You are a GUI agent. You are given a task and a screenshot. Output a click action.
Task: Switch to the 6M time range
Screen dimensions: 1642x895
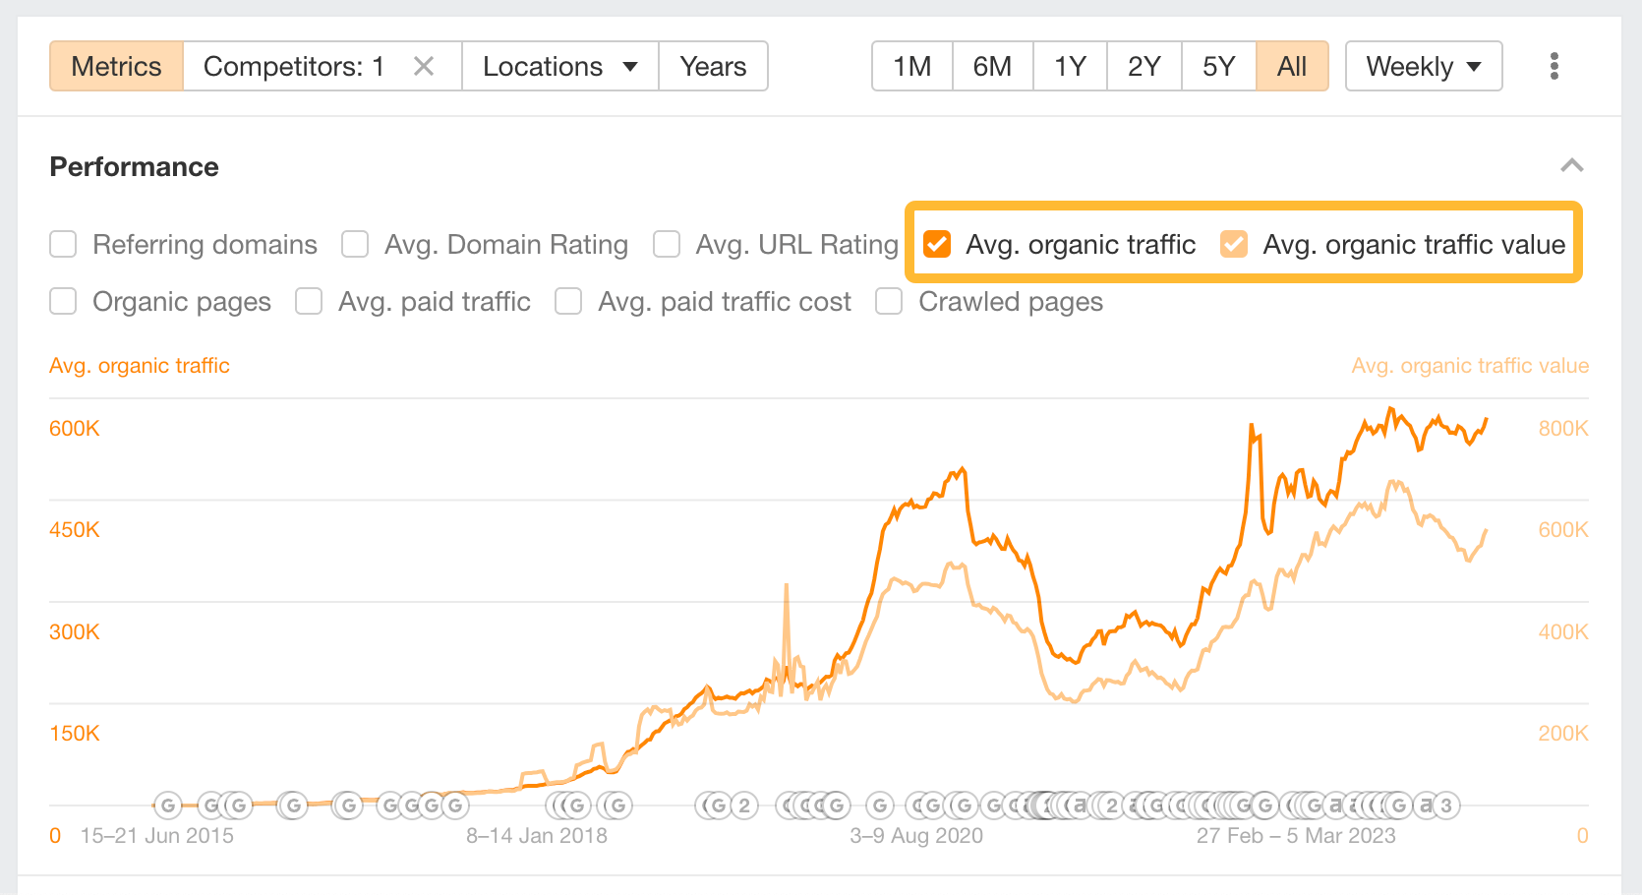pos(992,66)
